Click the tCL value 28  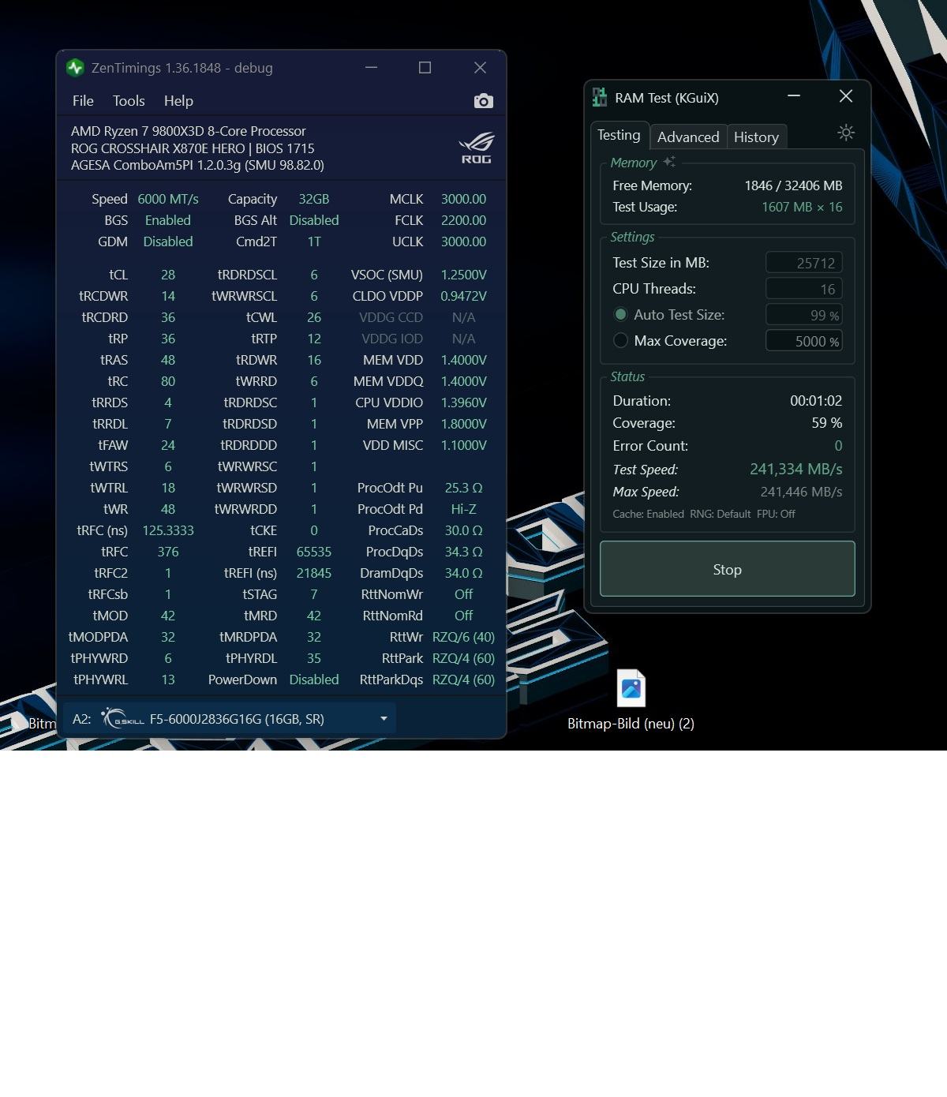[x=168, y=275]
